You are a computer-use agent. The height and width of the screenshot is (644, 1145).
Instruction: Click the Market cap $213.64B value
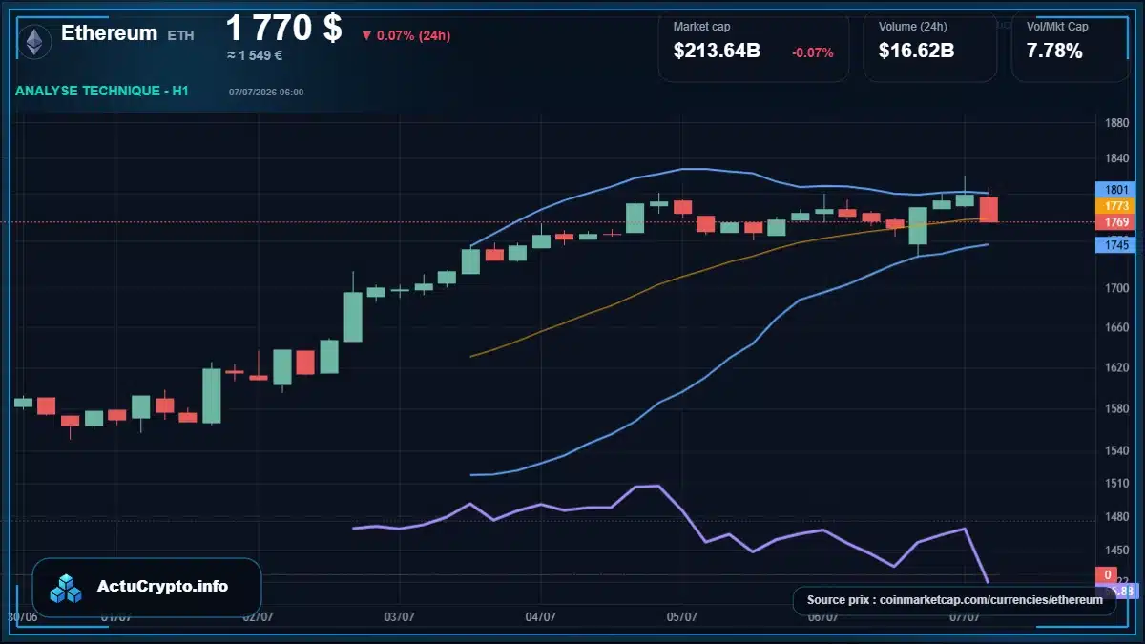[717, 52]
